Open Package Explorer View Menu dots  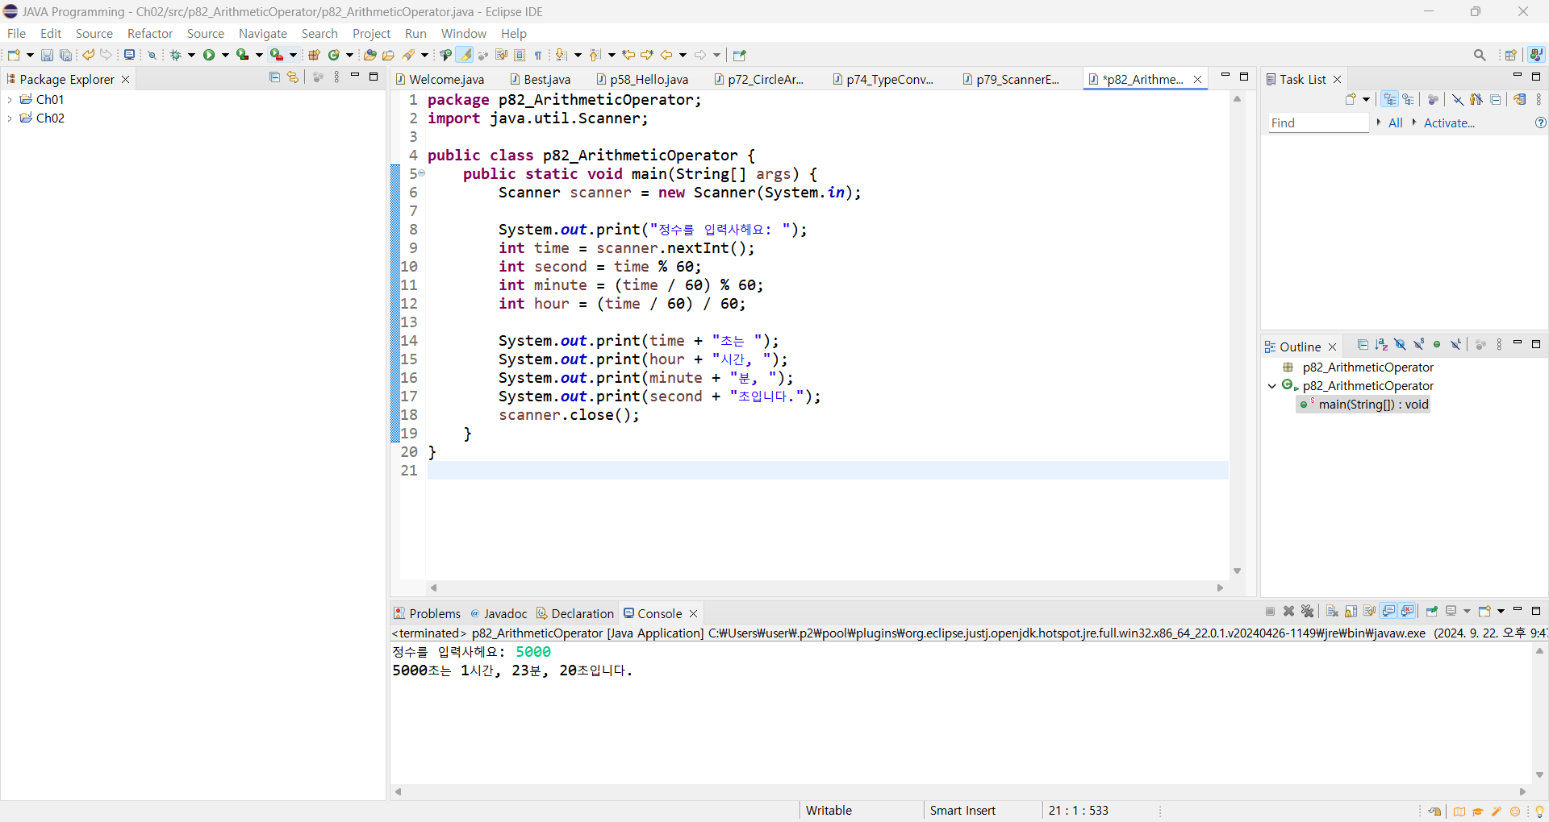click(336, 77)
